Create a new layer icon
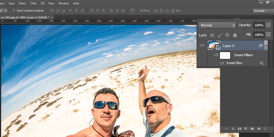This screenshot has height=137, width=274. [x=259, y=129]
